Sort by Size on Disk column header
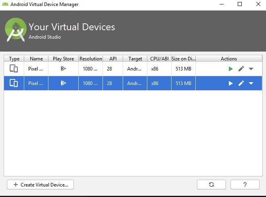 [184, 58]
